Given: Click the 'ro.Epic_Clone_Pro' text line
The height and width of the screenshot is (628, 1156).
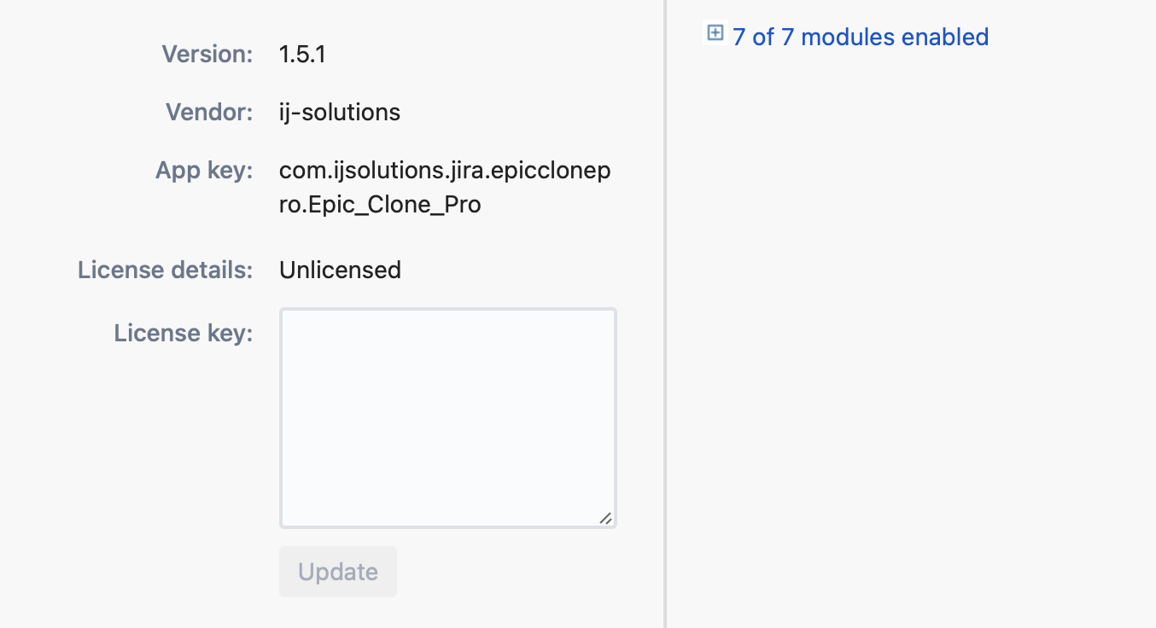Looking at the screenshot, I should (x=380, y=206).
